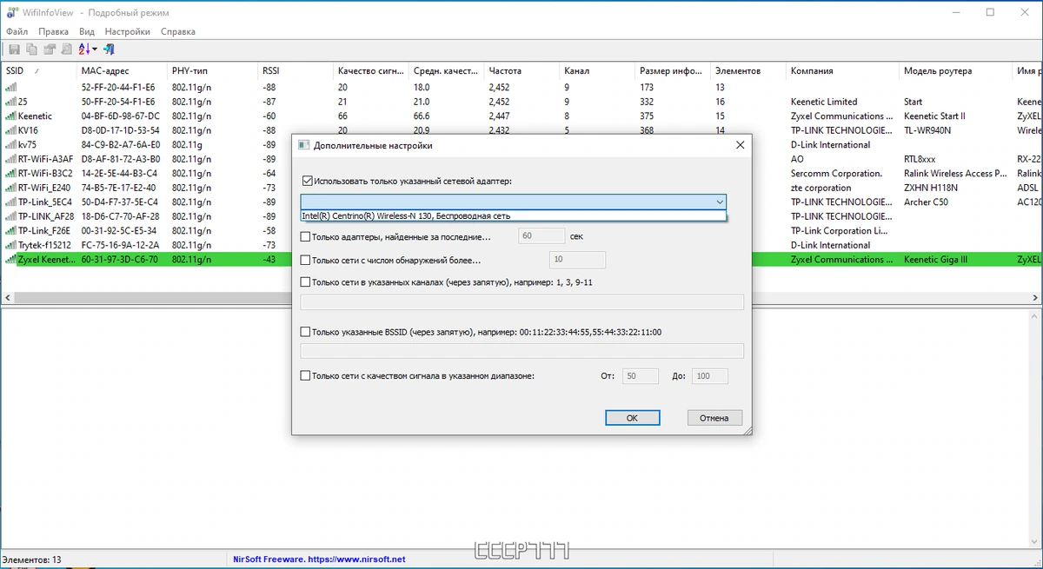
Task: Open the Правка menu
Action: click(53, 31)
